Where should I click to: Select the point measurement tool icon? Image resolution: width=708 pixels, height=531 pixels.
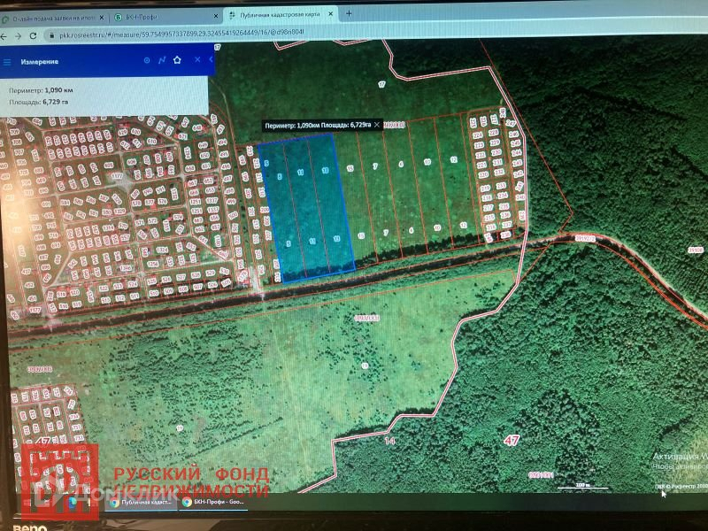pos(147,60)
